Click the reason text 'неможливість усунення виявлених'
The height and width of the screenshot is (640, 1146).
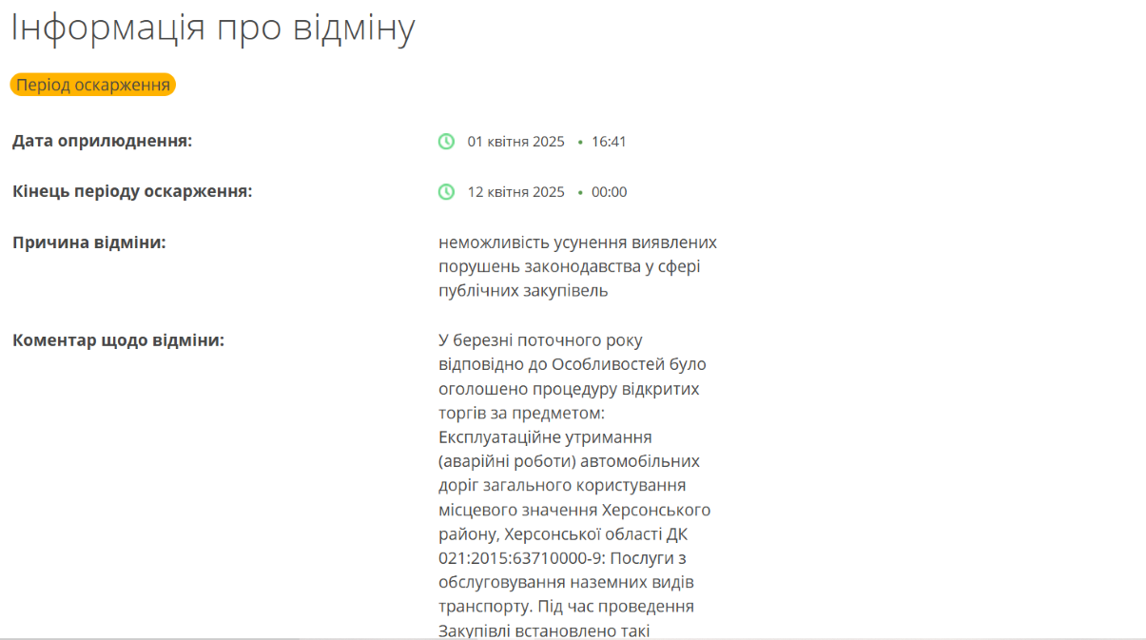point(577,242)
